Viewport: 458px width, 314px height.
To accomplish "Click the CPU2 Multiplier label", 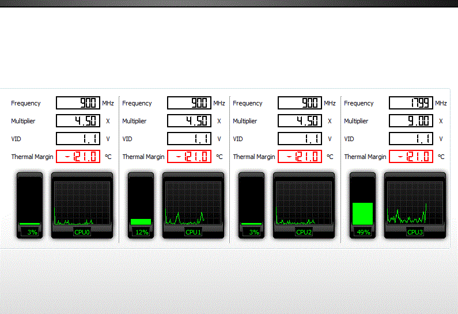I will pyautogui.click(x=245, y=121).
